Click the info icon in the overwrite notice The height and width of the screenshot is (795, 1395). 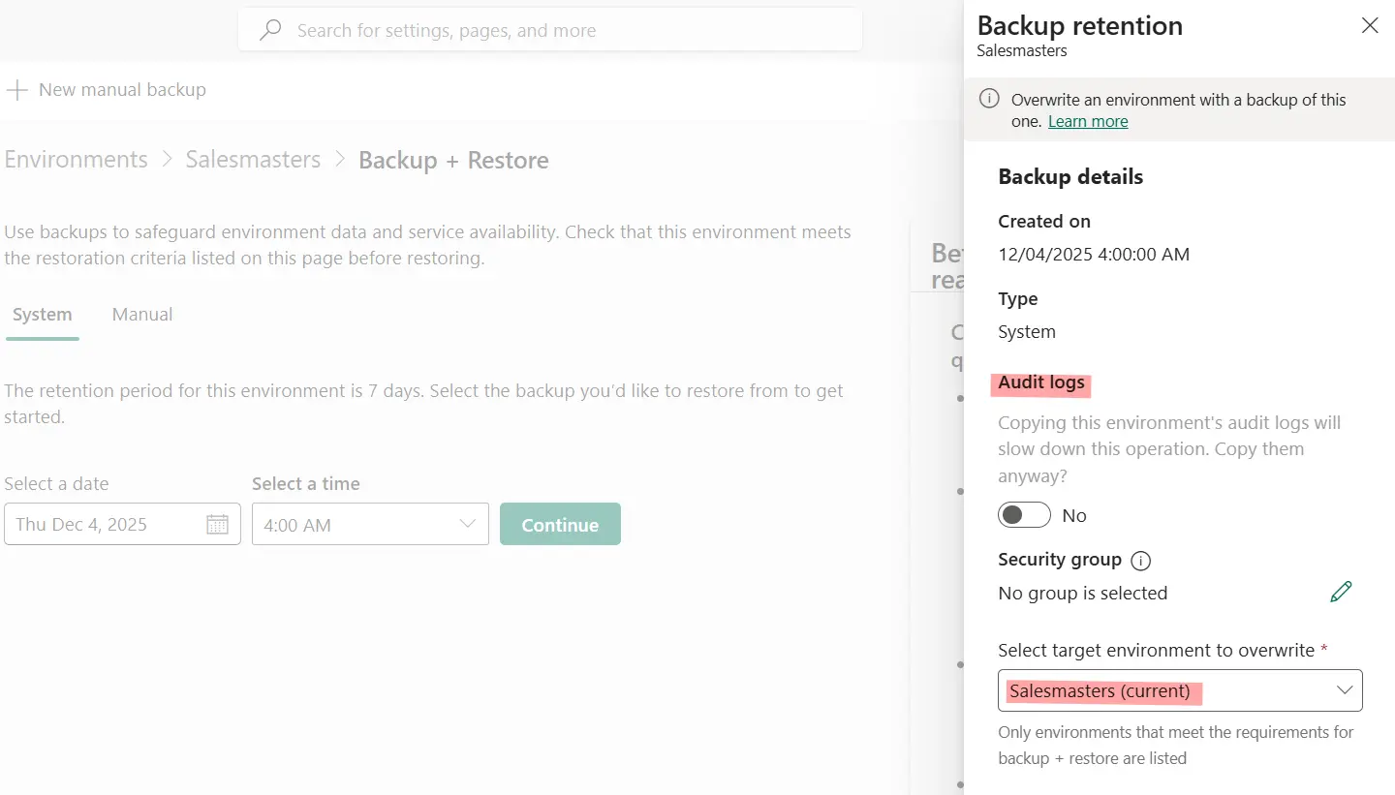click(989, 98)
